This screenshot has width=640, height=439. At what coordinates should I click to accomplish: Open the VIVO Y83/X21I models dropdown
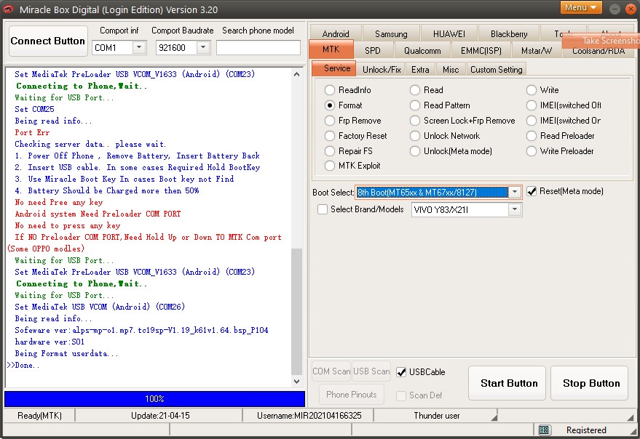click(515, 209)
